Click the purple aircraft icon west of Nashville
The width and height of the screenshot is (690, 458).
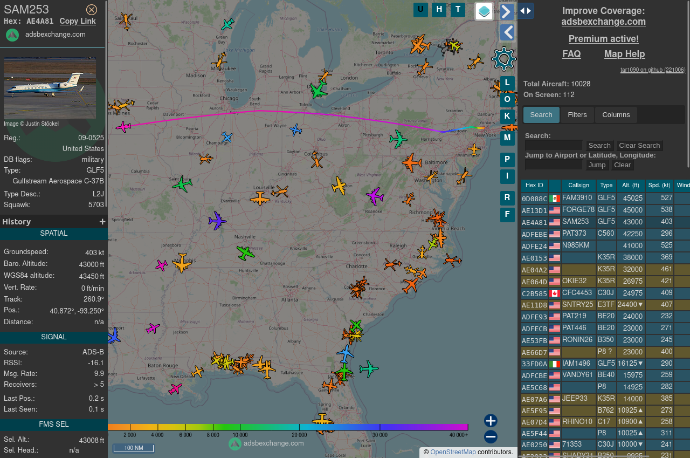tap(217, 220)
